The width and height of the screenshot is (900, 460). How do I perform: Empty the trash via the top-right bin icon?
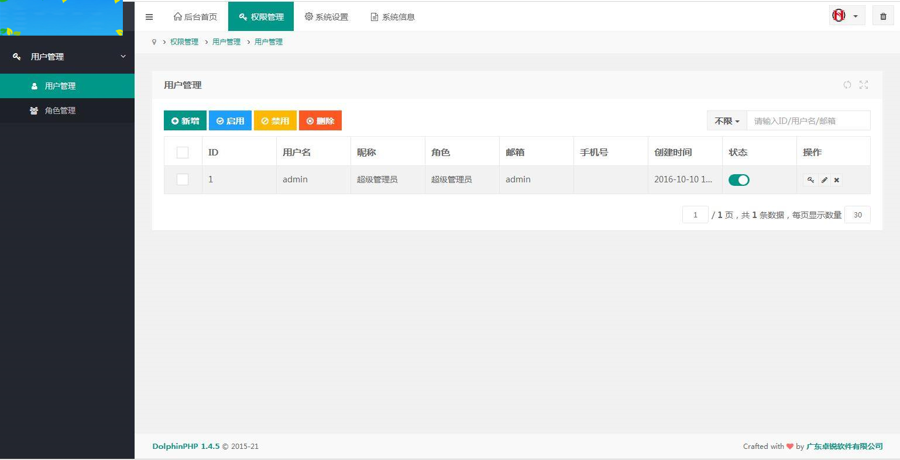tap(883, 15)
